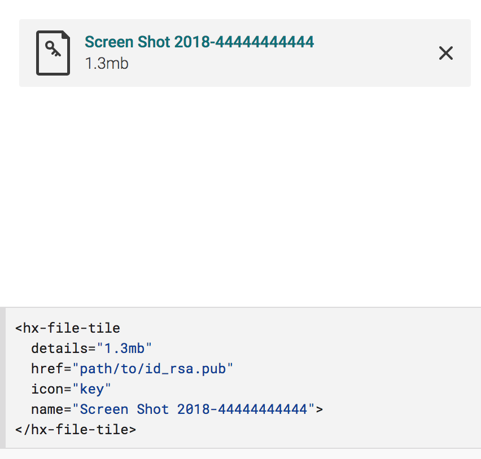
Task: Click the file-type glyph next to the filename
Action: coord(53,53)
